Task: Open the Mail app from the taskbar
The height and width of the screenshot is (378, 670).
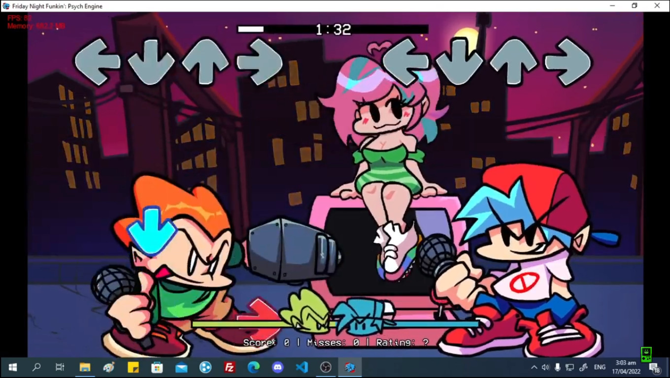Action: pyautogui.click(x=181, y=367)
